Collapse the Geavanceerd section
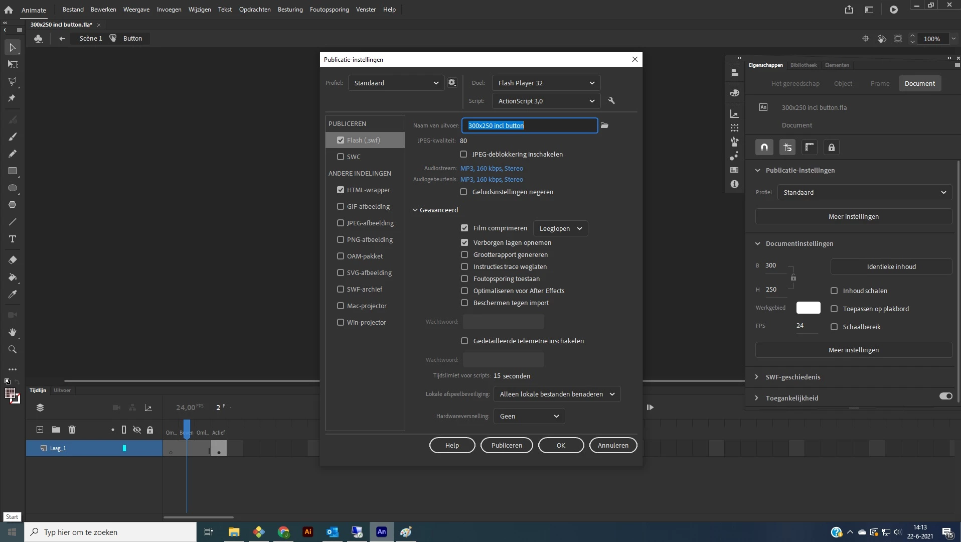This screenshot has height=542, width=961. coord(415,210)
